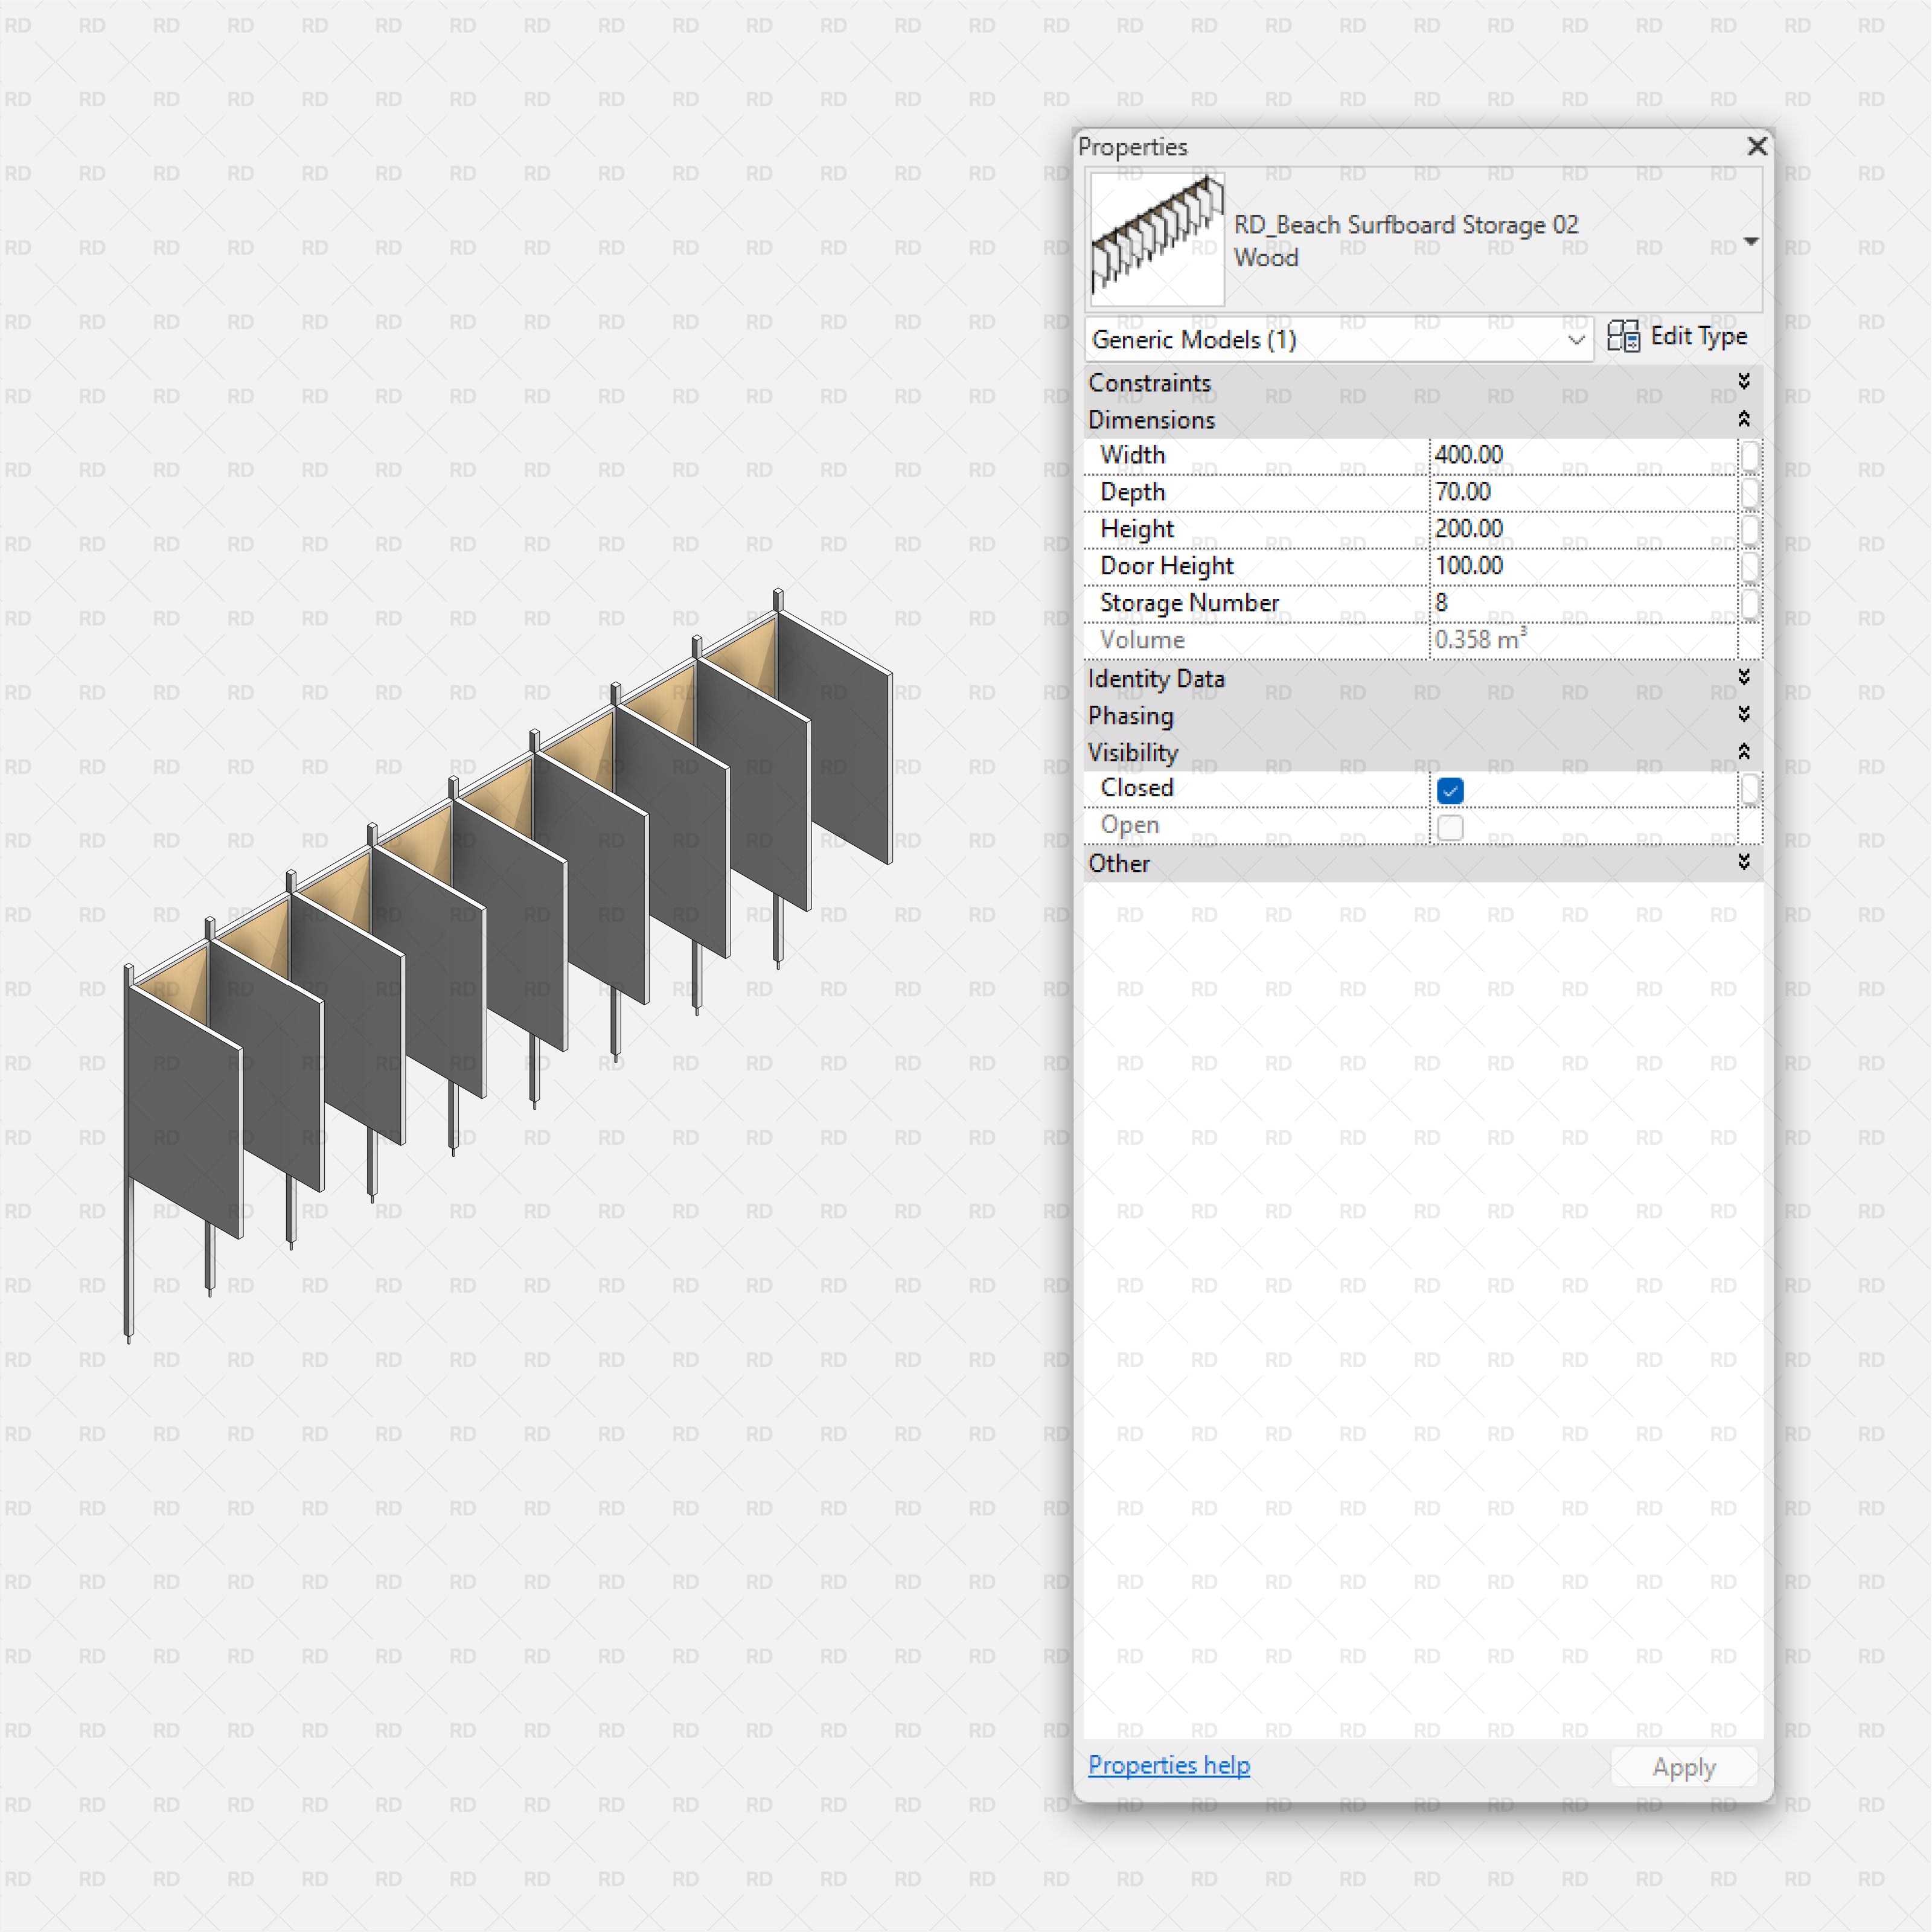1932x1932 pixels.
Task: Open the Generic Models filter dropdown
Action: pos(1576,340)
